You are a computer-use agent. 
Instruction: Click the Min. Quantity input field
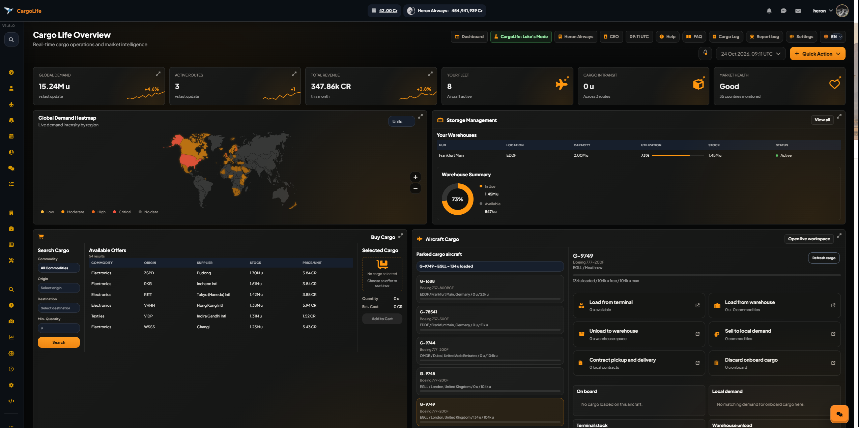[59, 328]
